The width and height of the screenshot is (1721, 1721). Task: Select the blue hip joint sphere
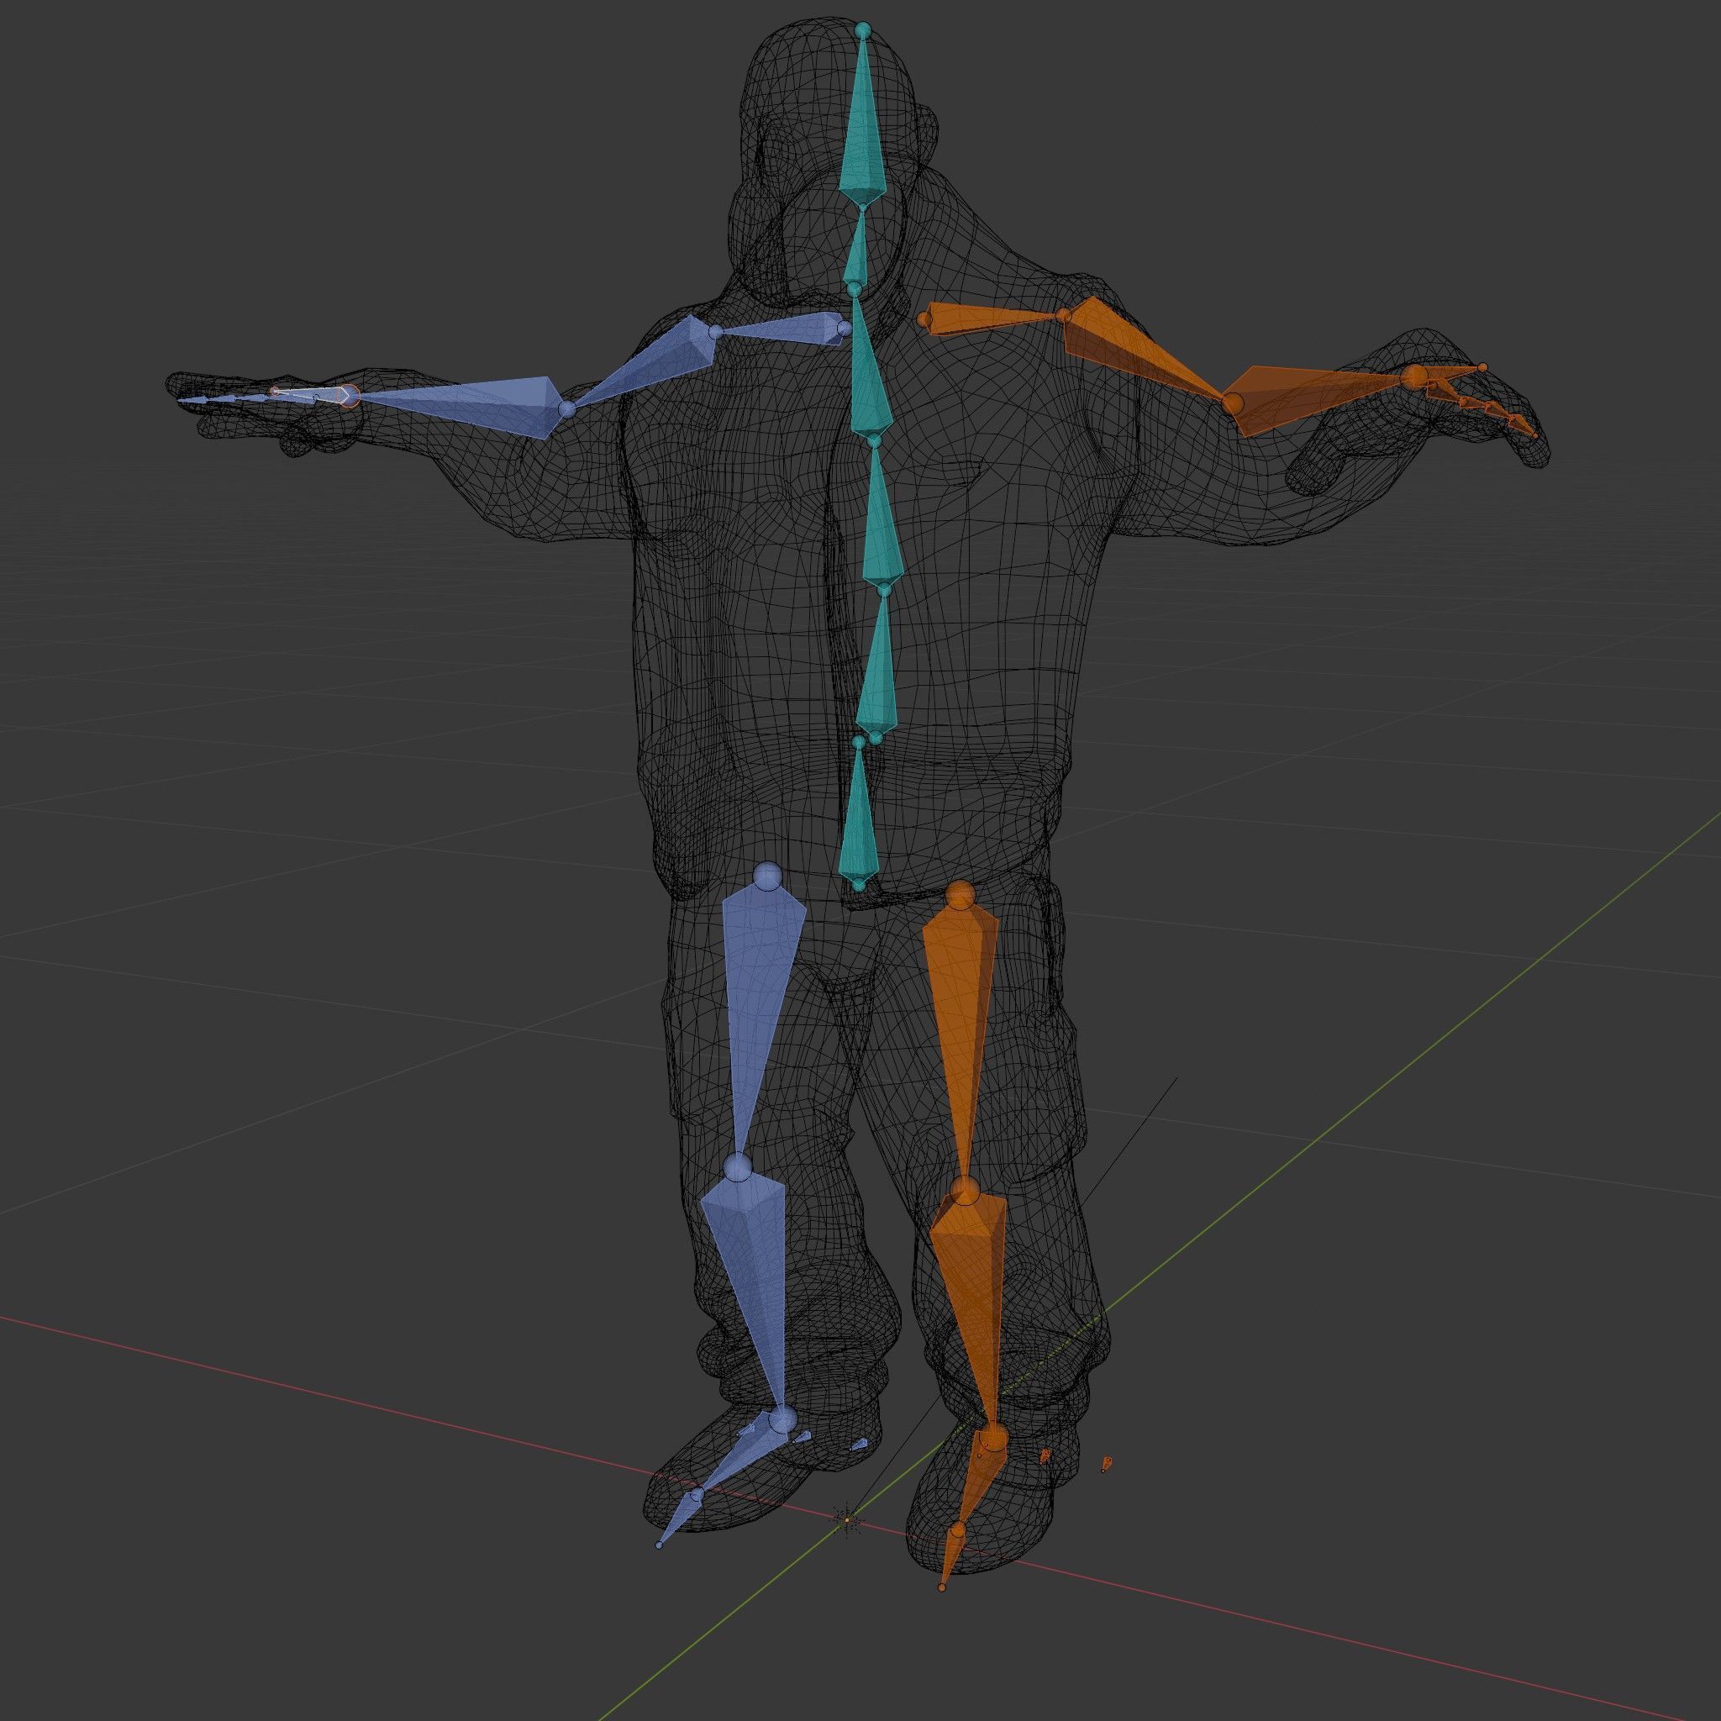pyautogui.click(x=767, y=875)
